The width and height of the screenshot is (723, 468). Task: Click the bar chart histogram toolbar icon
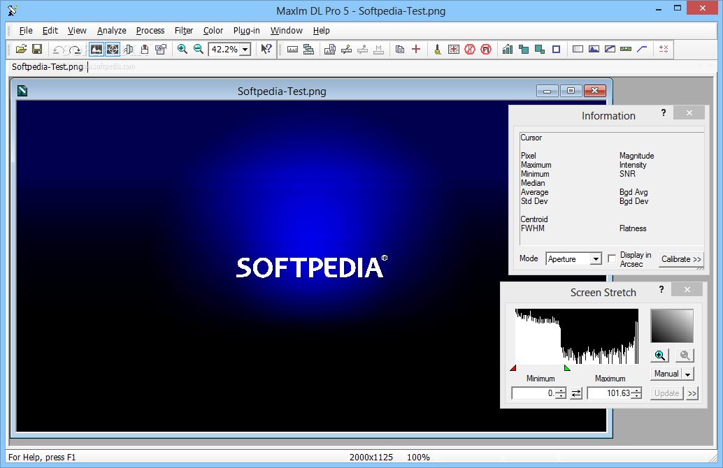tap(508, 49)
